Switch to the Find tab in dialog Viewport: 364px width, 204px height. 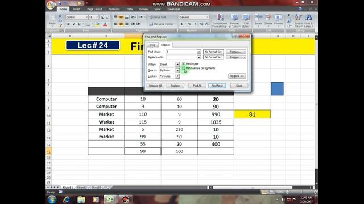[152, 45]
